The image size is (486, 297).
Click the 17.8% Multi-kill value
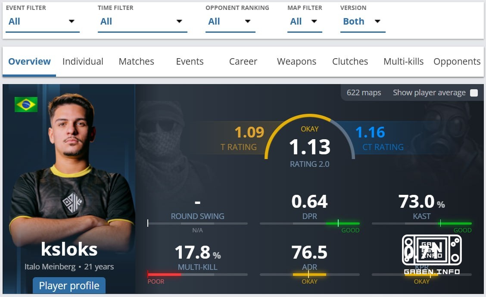click(198, 252)
